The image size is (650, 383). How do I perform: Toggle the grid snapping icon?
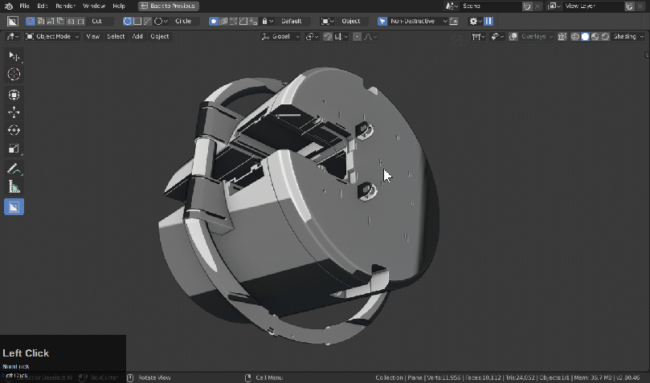pos(253,21)
